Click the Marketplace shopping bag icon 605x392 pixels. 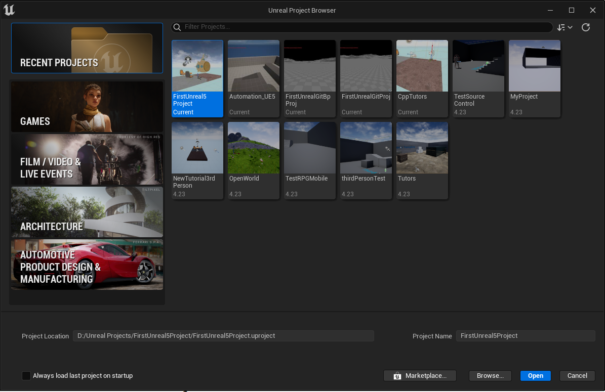pos(397,376)
